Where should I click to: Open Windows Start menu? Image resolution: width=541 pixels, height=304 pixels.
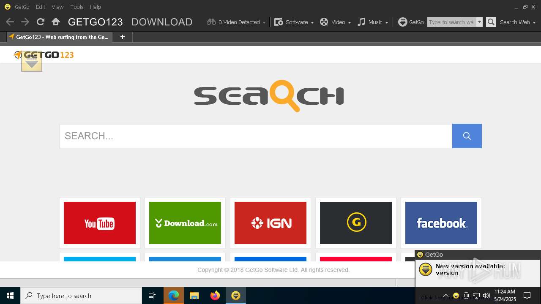[x=10, y=296]
